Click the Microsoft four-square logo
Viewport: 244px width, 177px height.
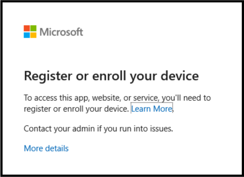tap(30, 32)
